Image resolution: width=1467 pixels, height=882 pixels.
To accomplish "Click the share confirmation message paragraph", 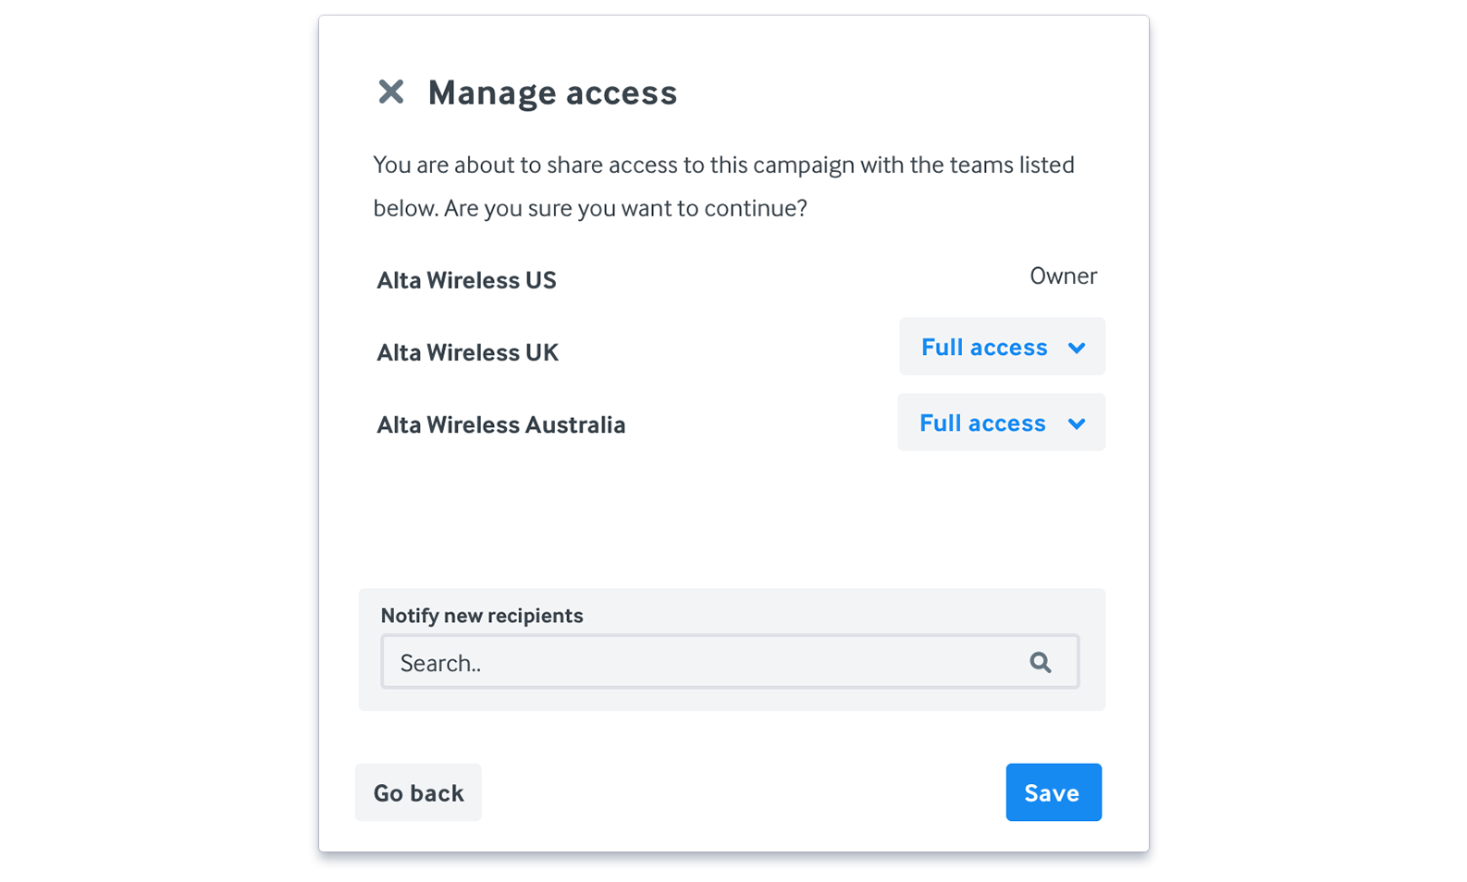I will pyautogui.click(x=723, y=186).
